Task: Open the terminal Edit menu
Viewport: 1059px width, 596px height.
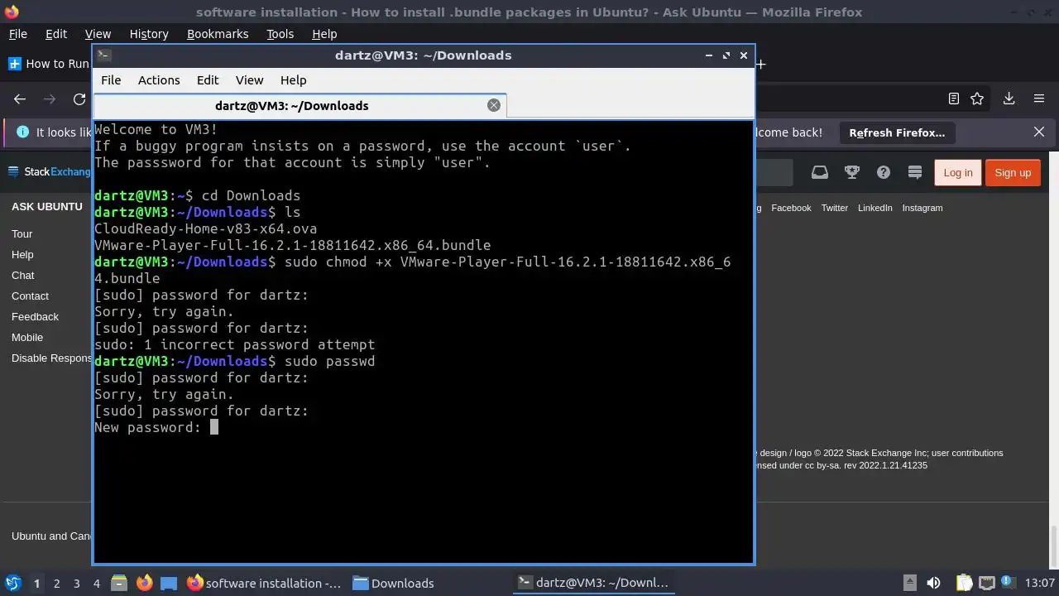Action: [208, 80]
